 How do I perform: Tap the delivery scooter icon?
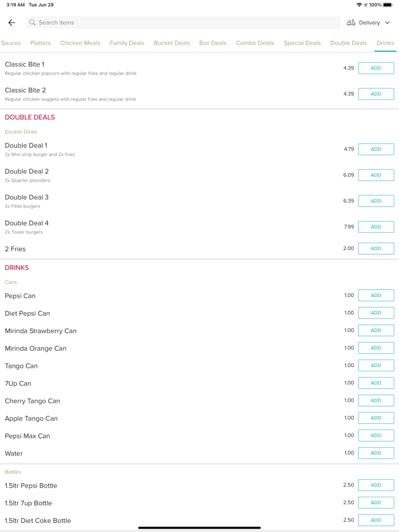351,23
